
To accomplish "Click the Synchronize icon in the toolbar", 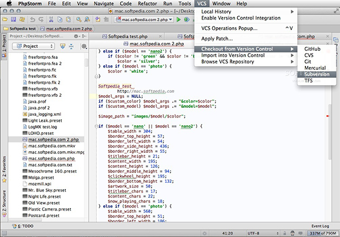I will pos(22,20).
